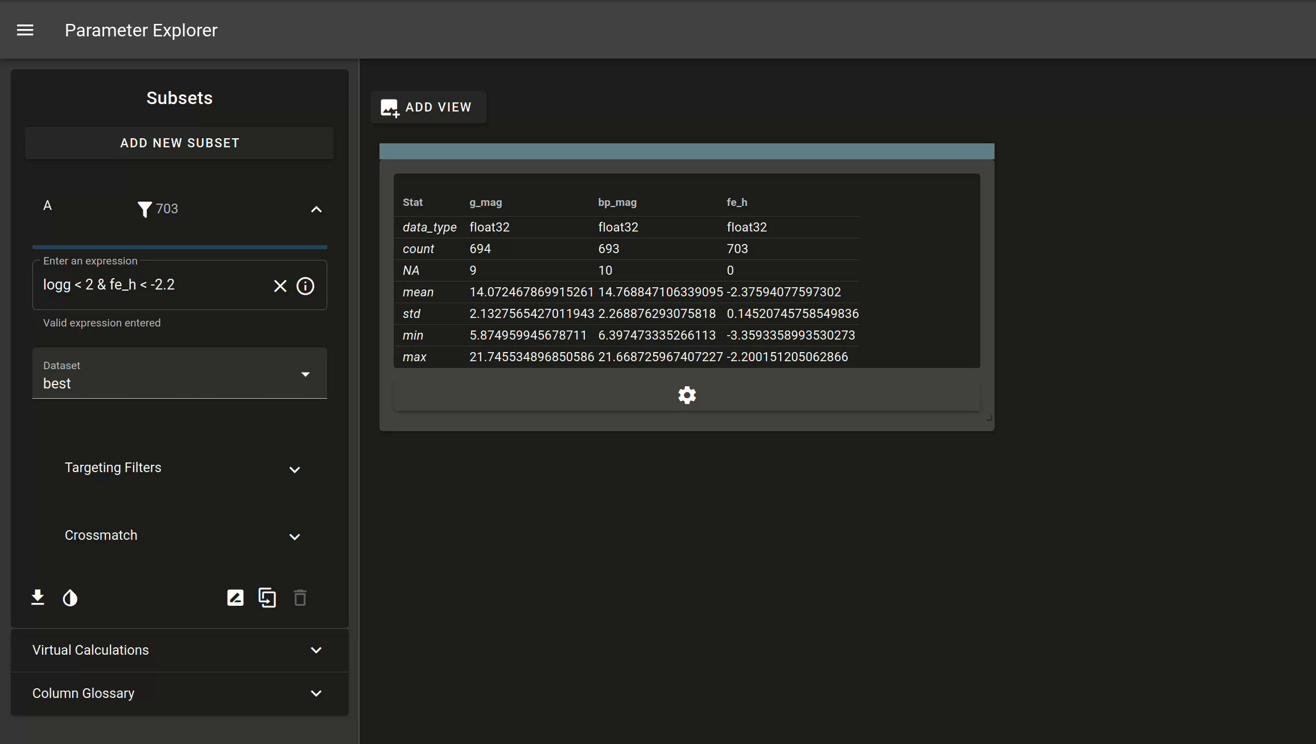Click the Subsets panel heading
Image resolution: width=1316 pixels, height=744 pixels.
pos(180,98)
